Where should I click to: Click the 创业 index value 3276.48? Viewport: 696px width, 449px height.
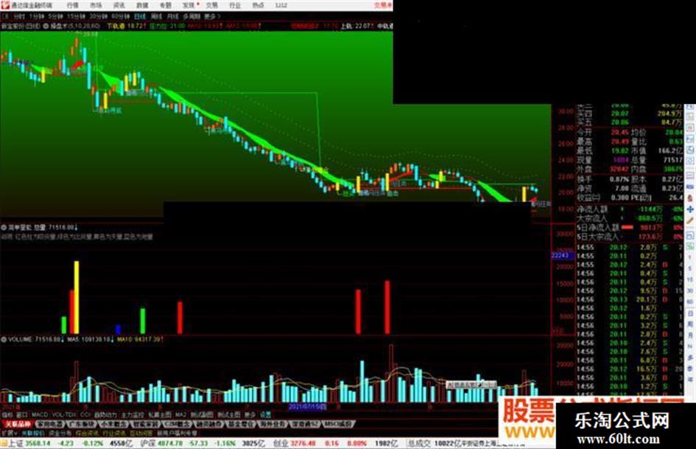pos(303,443)
